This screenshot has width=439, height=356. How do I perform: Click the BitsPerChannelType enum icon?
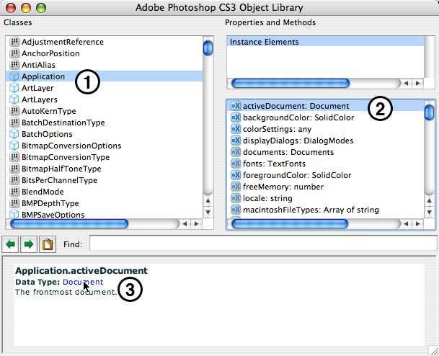[x=14, y=180]
